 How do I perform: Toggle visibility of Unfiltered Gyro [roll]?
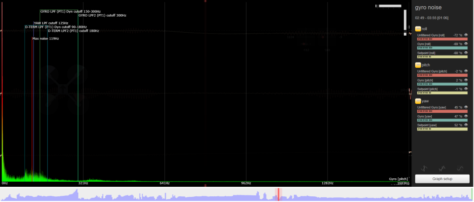click(x=466, y=35)
